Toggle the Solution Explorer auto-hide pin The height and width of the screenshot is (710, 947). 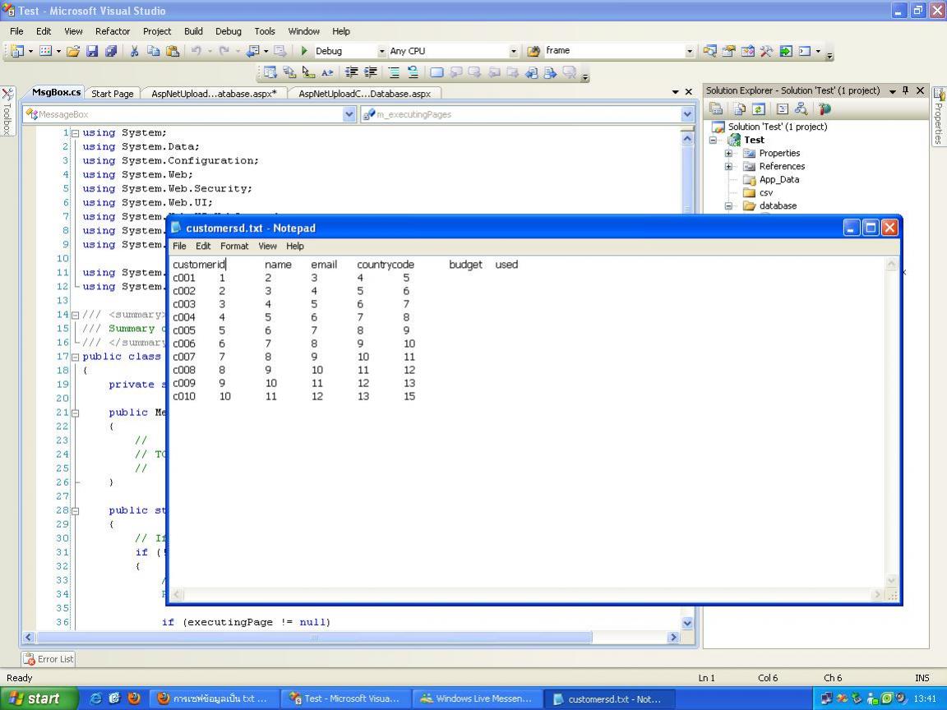(906, 90)
